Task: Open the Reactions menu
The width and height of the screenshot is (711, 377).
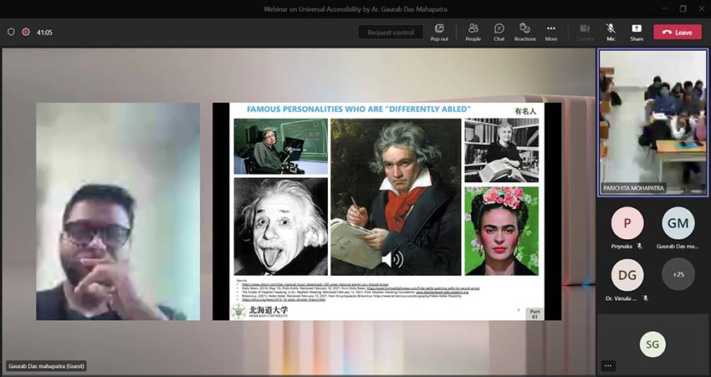Action: point(525,32)
